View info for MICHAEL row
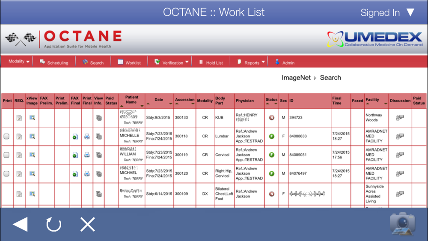This screenshot has width=428, height=241. pyautogui.click(x=98, y=174)
